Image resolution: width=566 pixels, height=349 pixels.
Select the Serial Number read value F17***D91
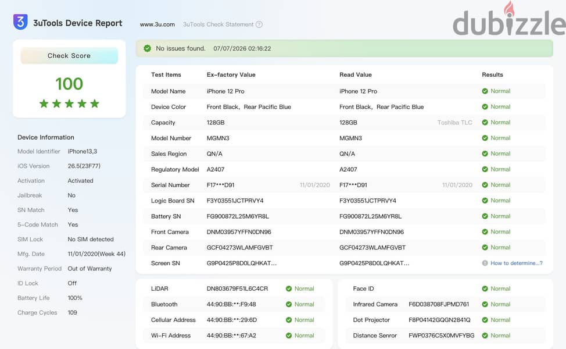[353, 185]
